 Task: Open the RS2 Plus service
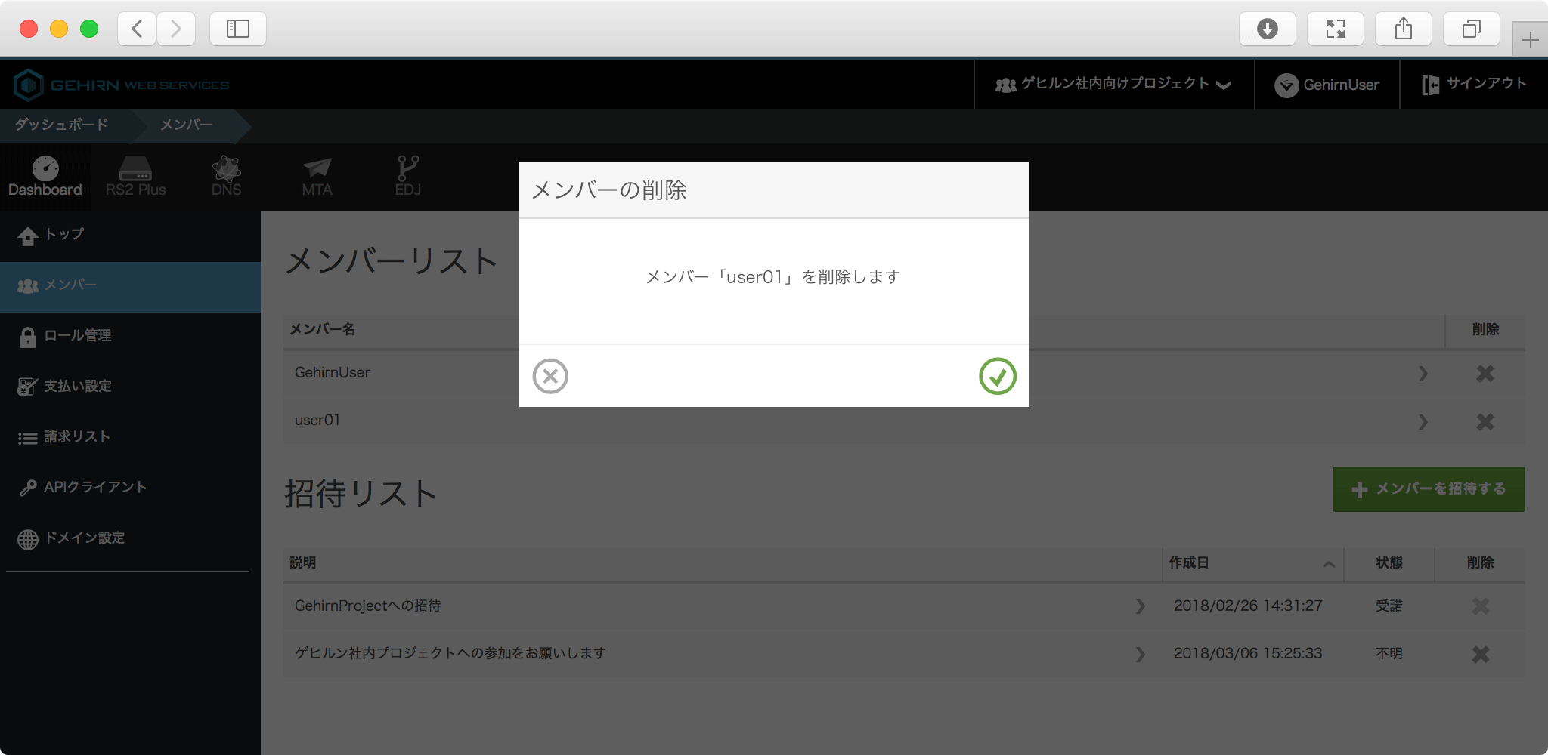coord(136,177)
